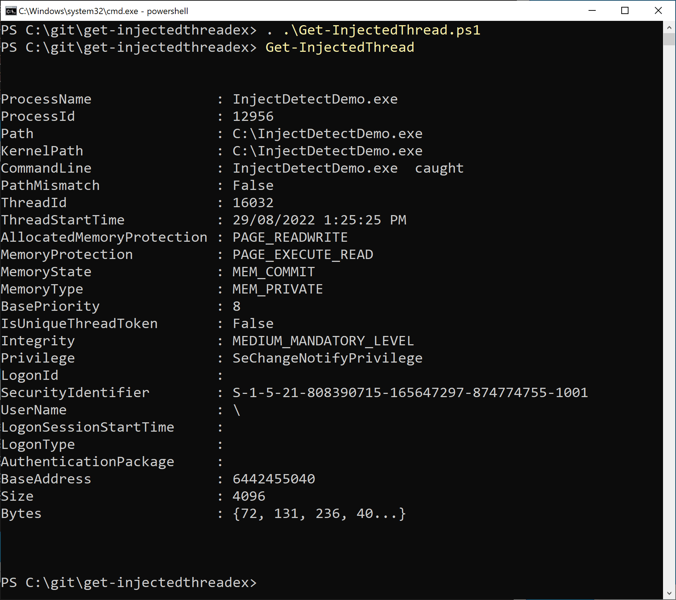Click the 'MemoryProtection' field label
Viewport: 676px width, 600px height.
coord(67,255)
